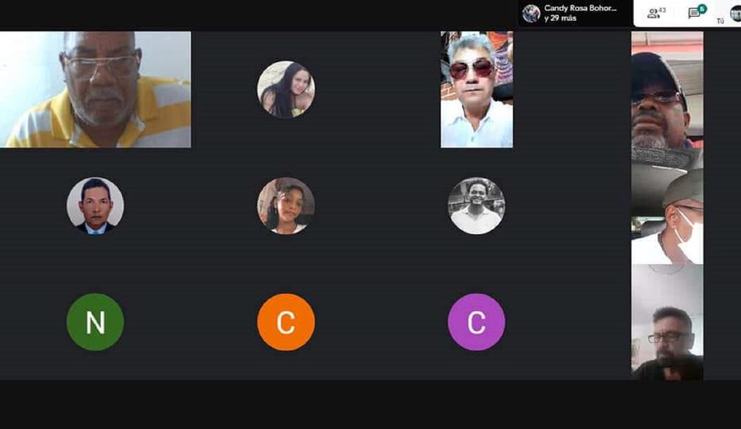Open the chat messages icon with badge

[696, 12]
